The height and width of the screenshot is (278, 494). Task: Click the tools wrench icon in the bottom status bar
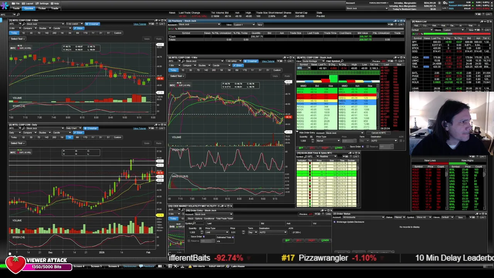[x=176, y=266]
